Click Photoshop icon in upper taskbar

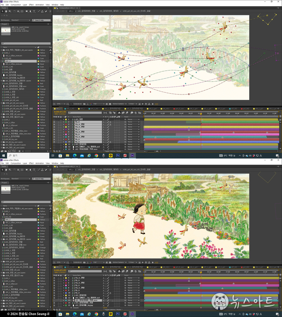118,155
